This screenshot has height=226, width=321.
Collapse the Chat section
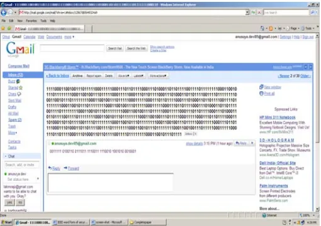pyautogui.click(x=6, y=156)
